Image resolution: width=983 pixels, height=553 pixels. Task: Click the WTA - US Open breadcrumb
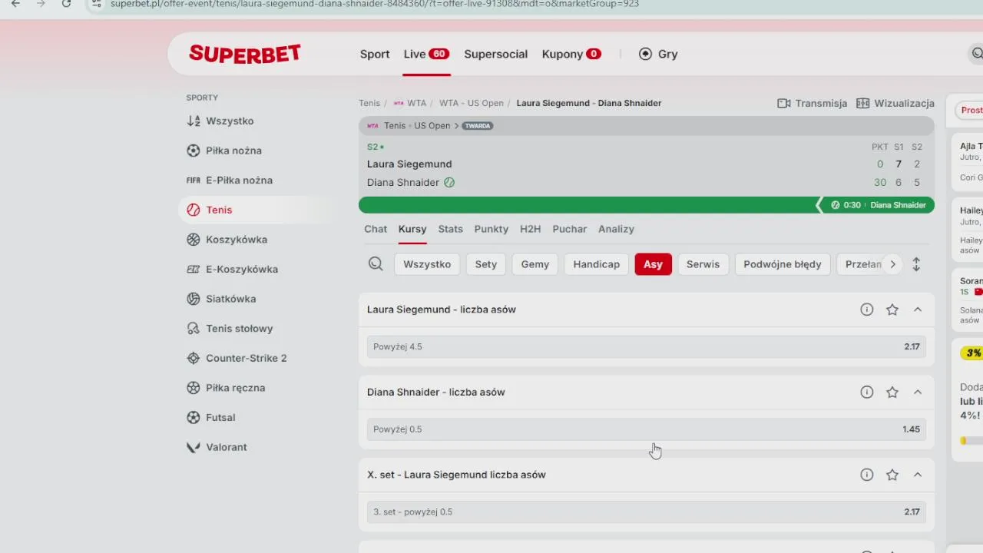click(x=472, y=103)
